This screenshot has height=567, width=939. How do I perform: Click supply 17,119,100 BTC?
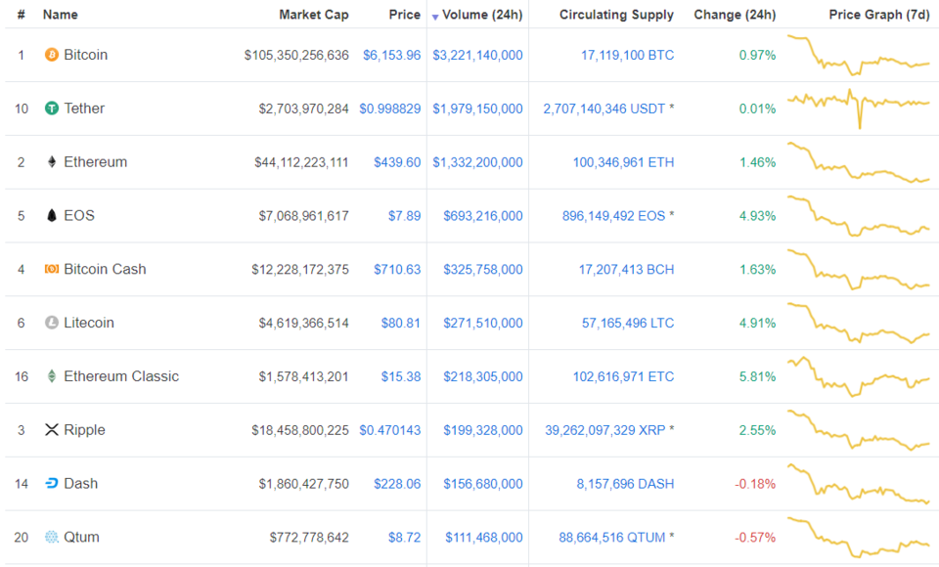pyautogui.click(x=627, y=55)
